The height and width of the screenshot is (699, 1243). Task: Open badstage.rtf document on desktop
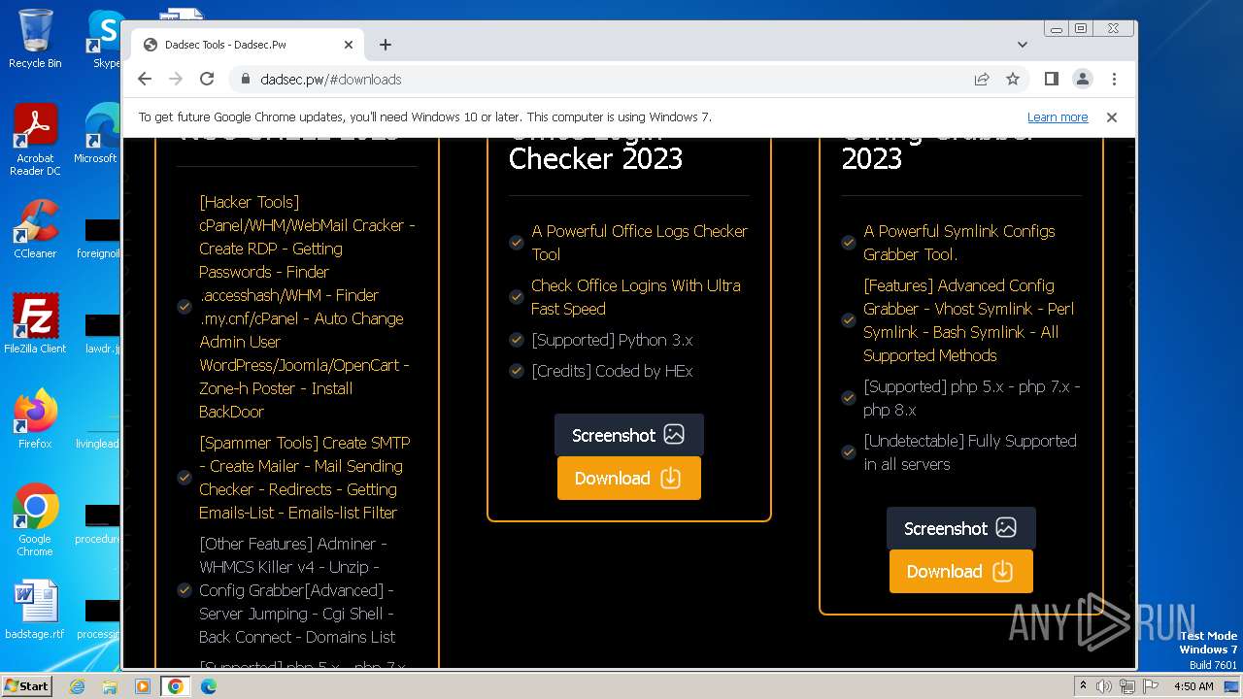[35, 610]
